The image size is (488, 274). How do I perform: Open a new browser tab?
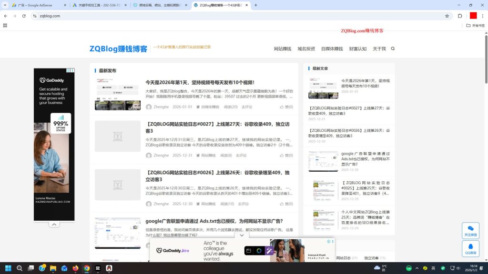[256, 5]
